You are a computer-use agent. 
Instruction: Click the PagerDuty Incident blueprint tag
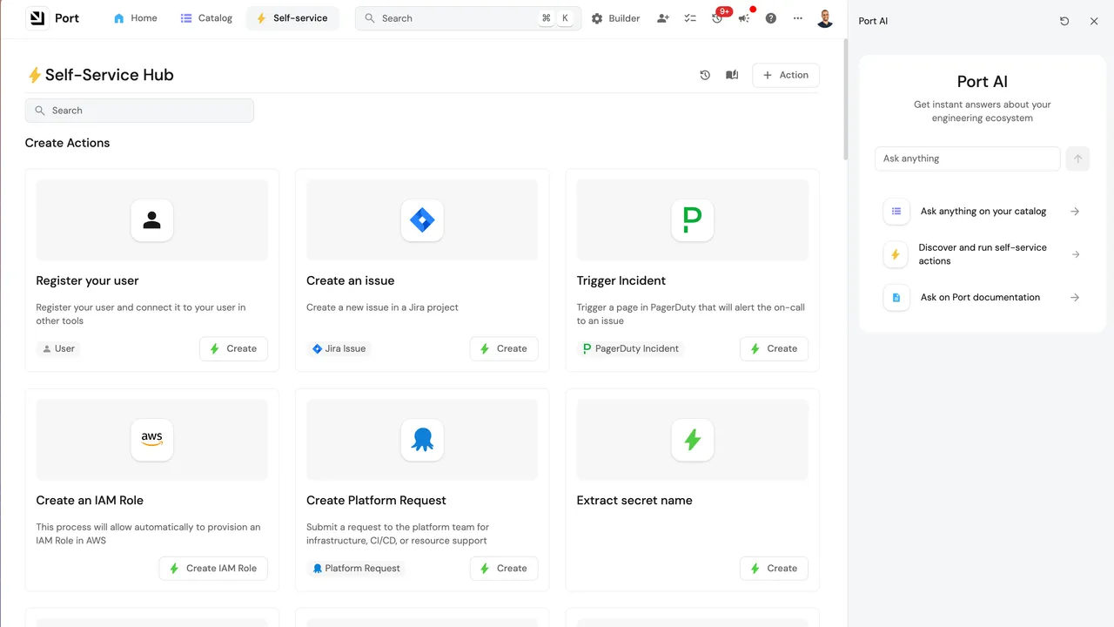click(x=630, y=348)
